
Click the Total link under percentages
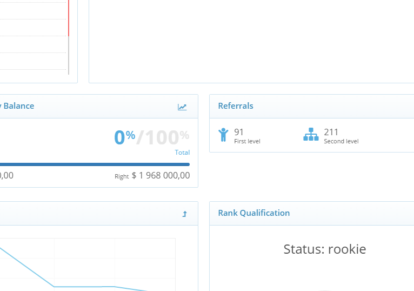(x=182, y=153)
